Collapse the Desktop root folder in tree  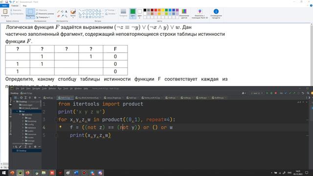point(14,102)
